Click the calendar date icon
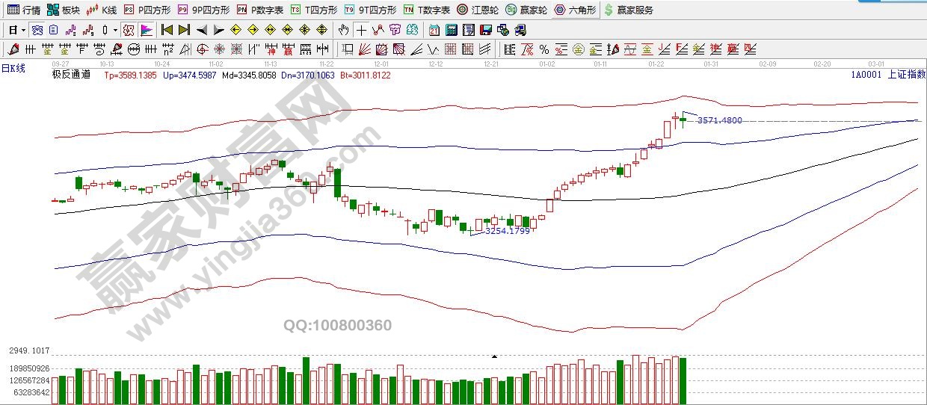This screenshot has height=405, width=927. pyautogui.click(x=434, y=31)
